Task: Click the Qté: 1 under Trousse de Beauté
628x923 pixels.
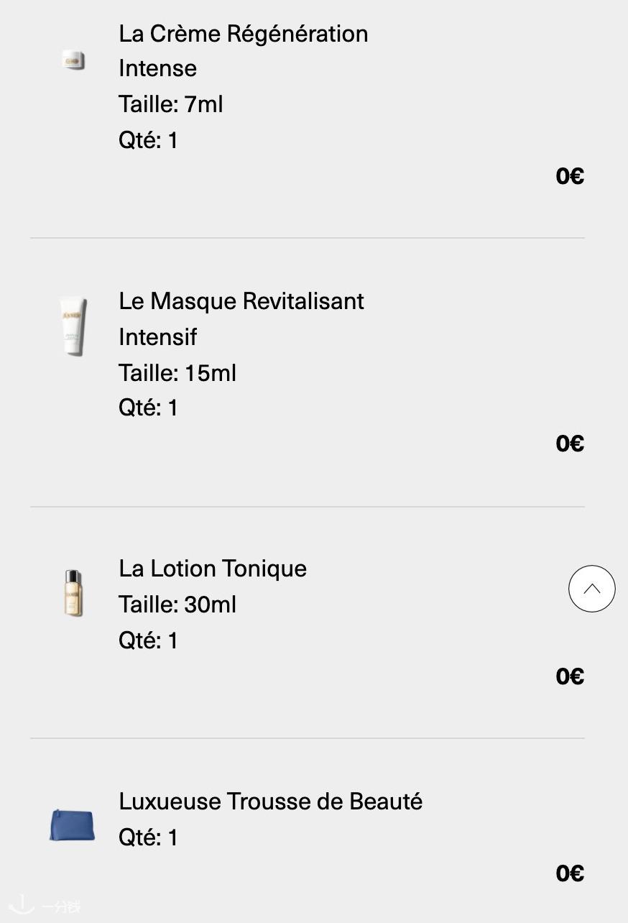Action: (148, 837)
